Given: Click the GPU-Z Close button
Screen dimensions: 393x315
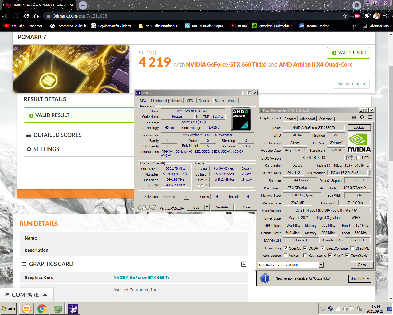Looking at the screenshot, I should 361,265.
